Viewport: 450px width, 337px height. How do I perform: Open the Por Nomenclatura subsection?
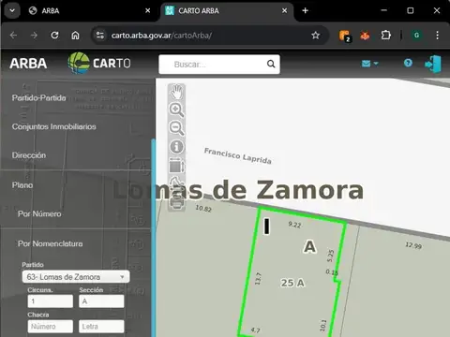50,243
